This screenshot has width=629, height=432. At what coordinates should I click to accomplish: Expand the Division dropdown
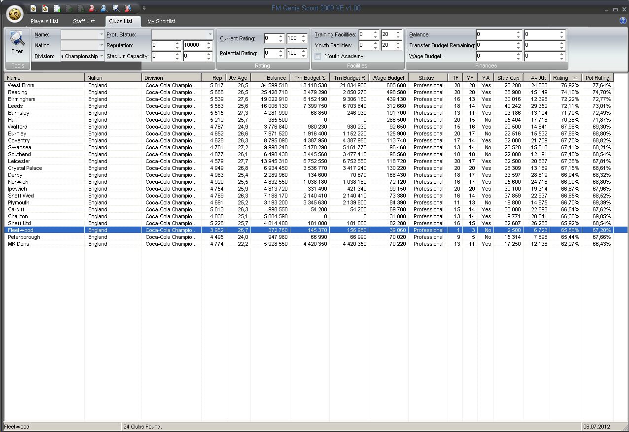tap(102, 56)
